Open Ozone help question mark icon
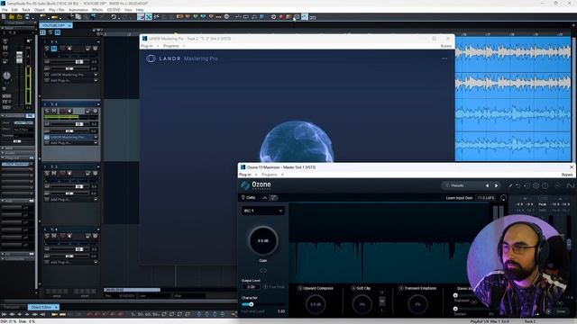Image resolution: width=577 pixels, height=324 pixels. [545, 186]
